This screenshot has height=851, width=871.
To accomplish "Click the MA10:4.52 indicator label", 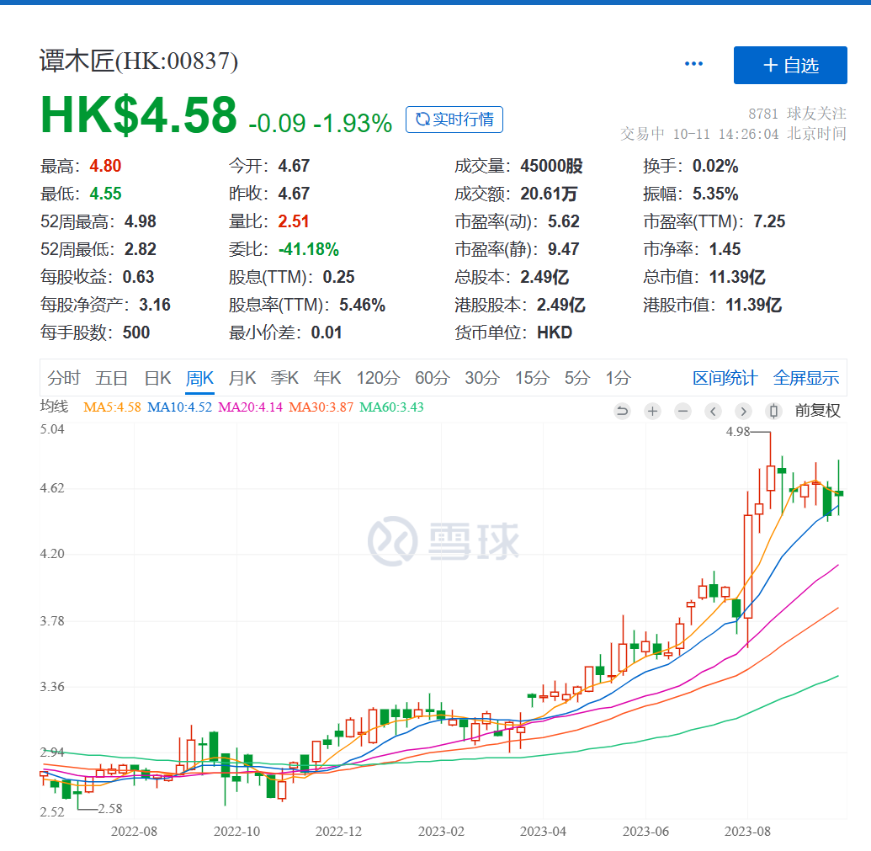I will (179, 407).
